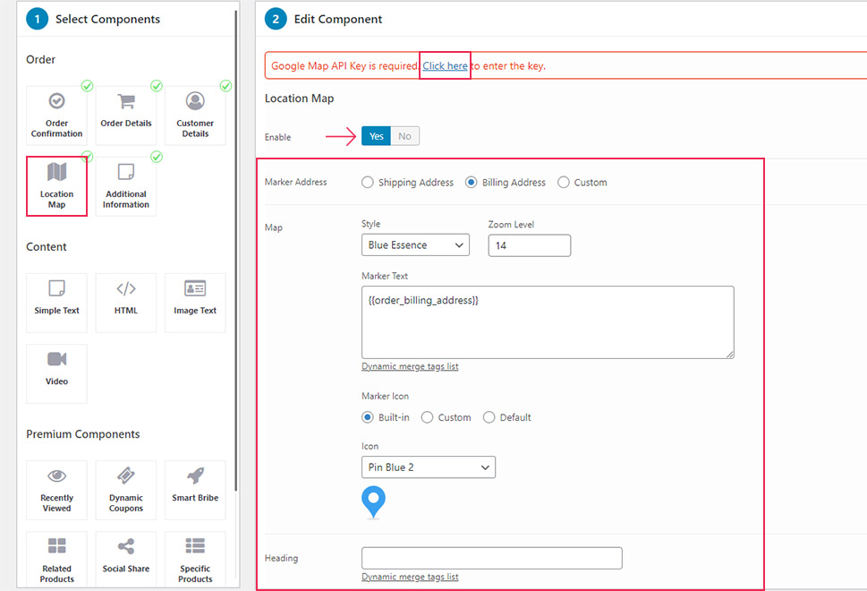Choose the Location Map component

[56, 186]
